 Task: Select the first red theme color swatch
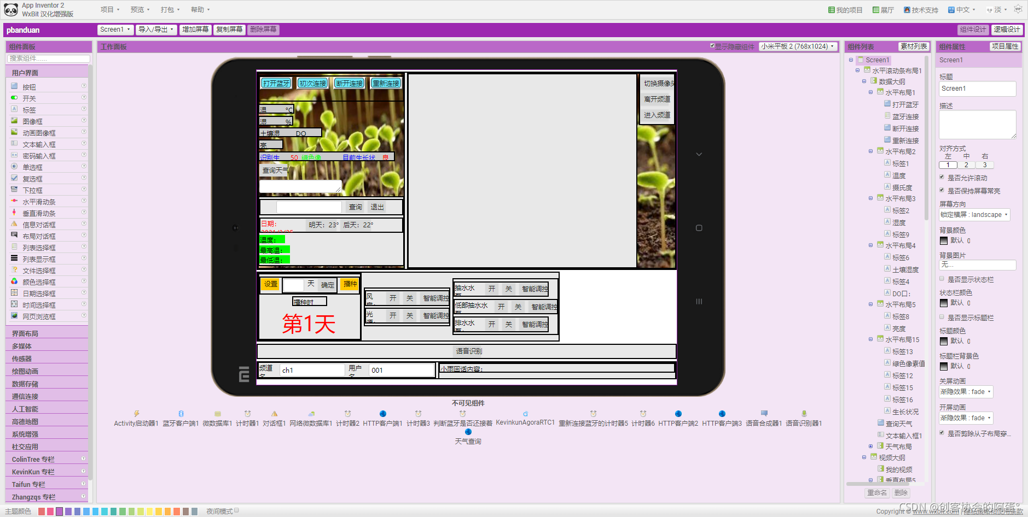pos(41,512)
